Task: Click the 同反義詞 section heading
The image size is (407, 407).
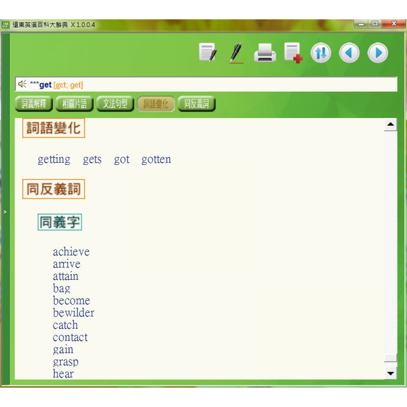Action: tap(54, 189)
